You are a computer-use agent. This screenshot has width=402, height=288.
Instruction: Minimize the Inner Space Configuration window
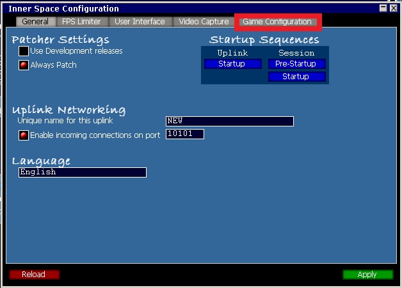[383, 8]
